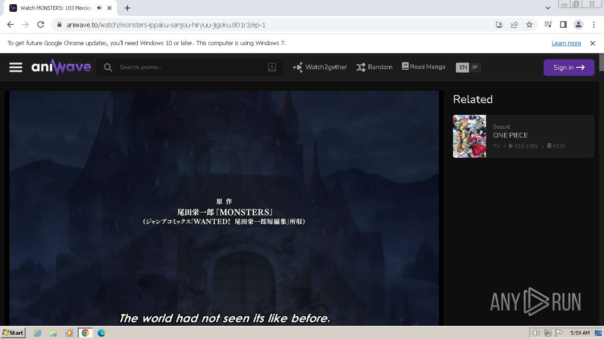
Task: Click the page vertical scrollbar
Action: click(x=602, y=189)
